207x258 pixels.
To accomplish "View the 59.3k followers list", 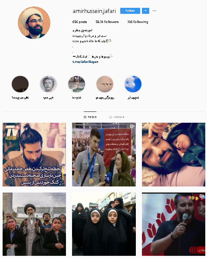I will (x=107, y=22).
